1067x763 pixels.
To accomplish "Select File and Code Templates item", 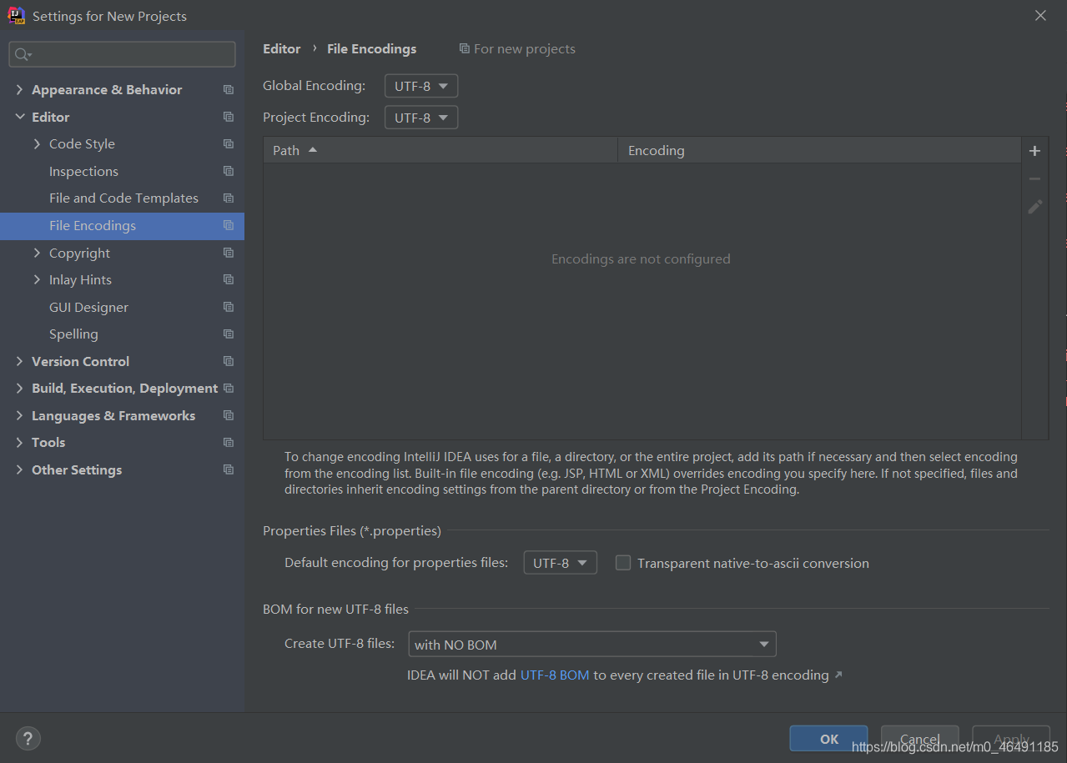I will pos(123,198).
